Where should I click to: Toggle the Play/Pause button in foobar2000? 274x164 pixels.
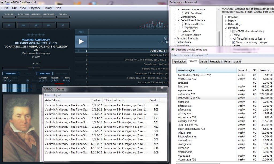(36, 25)
